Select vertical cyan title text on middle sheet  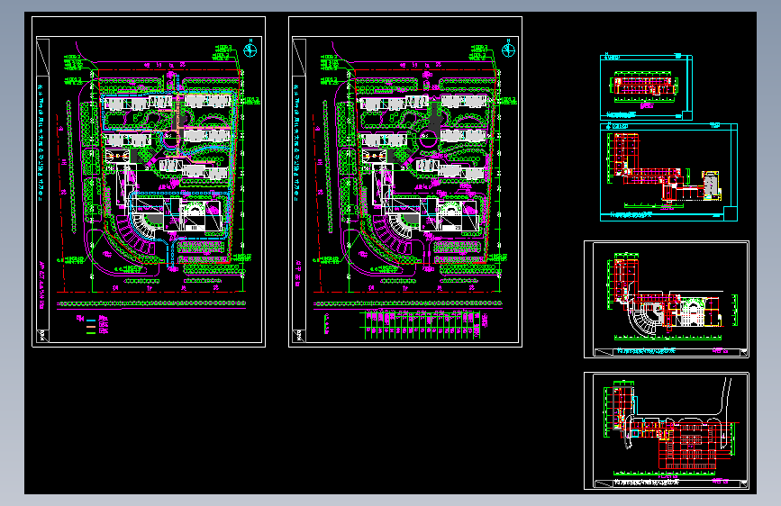(297, 143)
